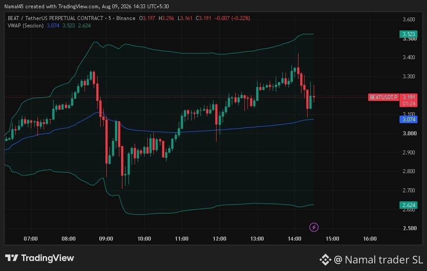Screen dimensions: 427x271
Task: Click the 12:00 time axis label
Action: pyautogui.click(x=219, y=239)
